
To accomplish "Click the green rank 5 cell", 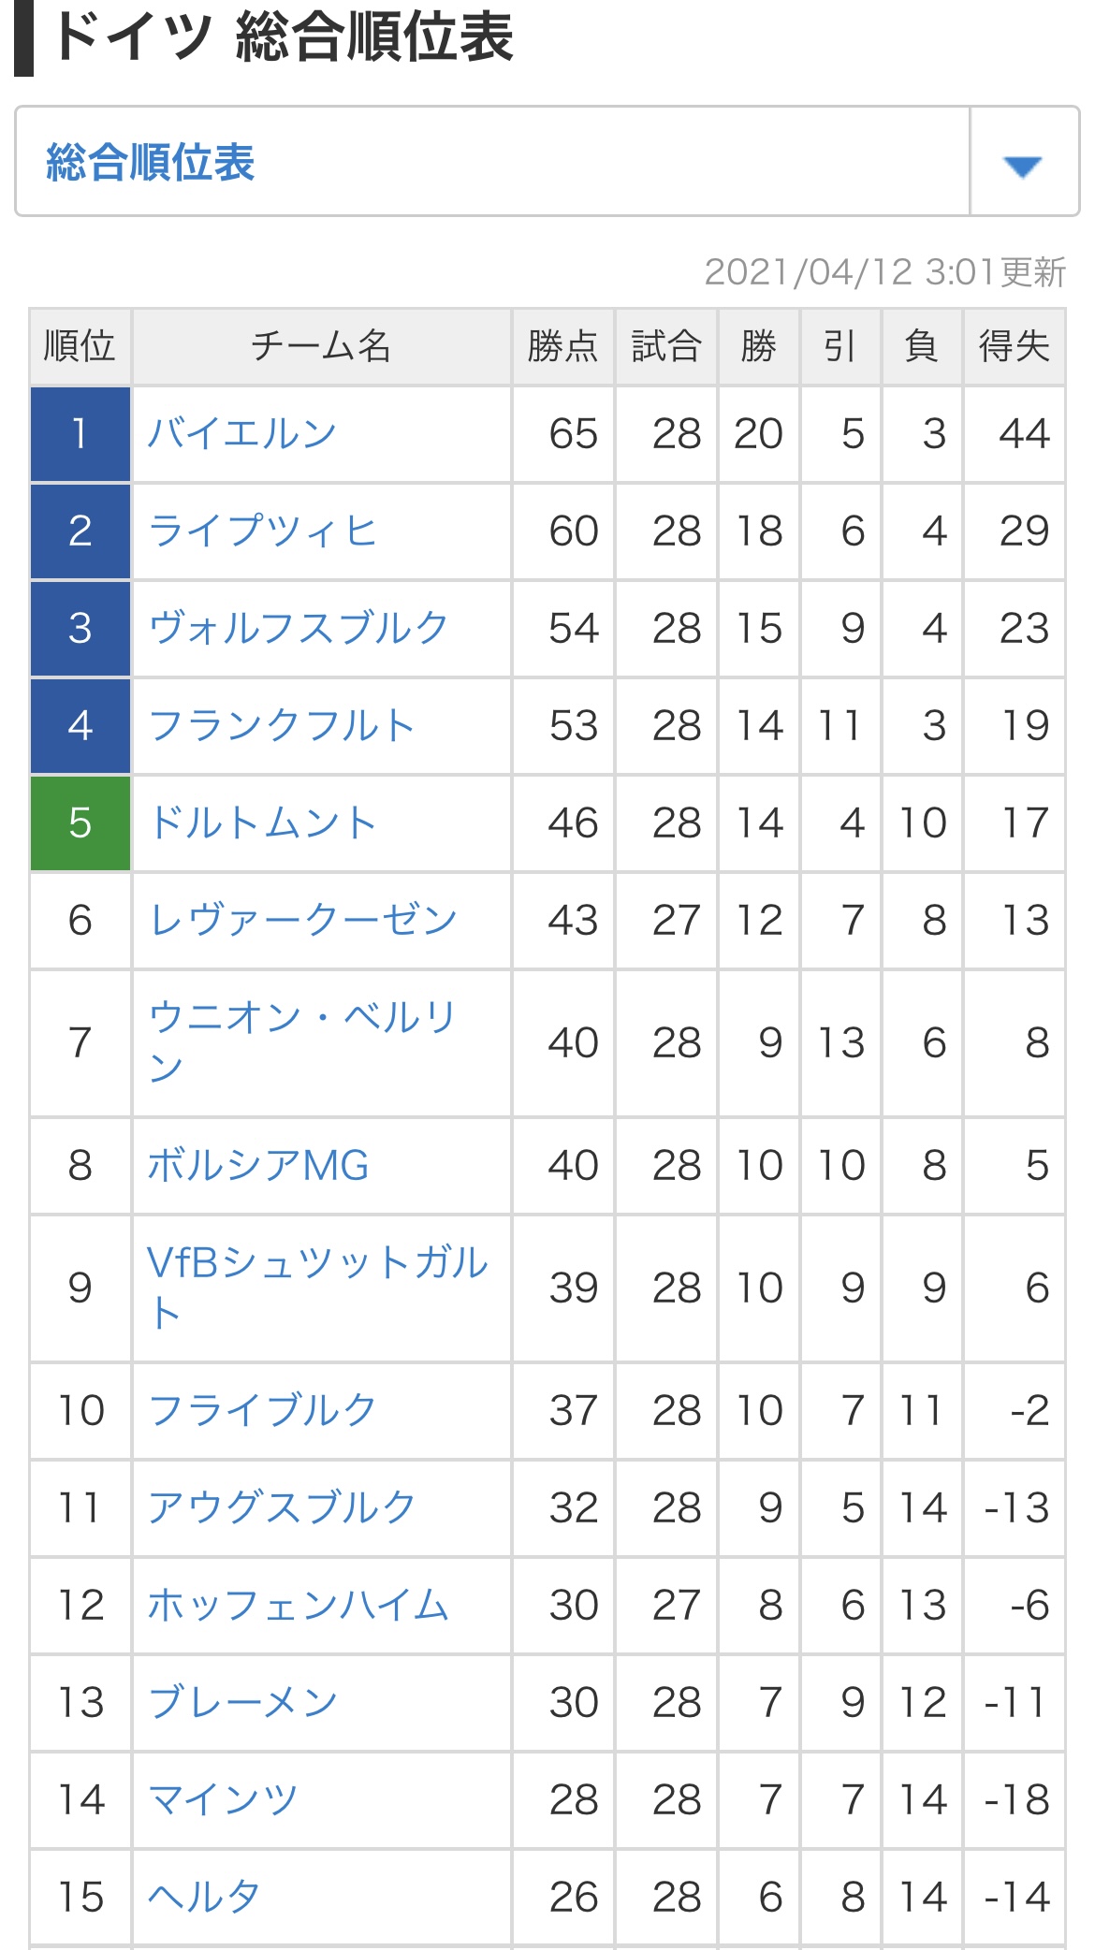I will pyautogui.click(x=80, y=823).
